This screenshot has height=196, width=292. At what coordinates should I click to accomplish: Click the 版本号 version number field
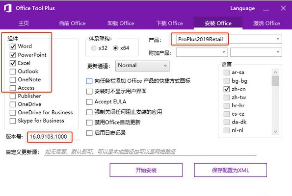pyautogui.click(x=53, y=137)
